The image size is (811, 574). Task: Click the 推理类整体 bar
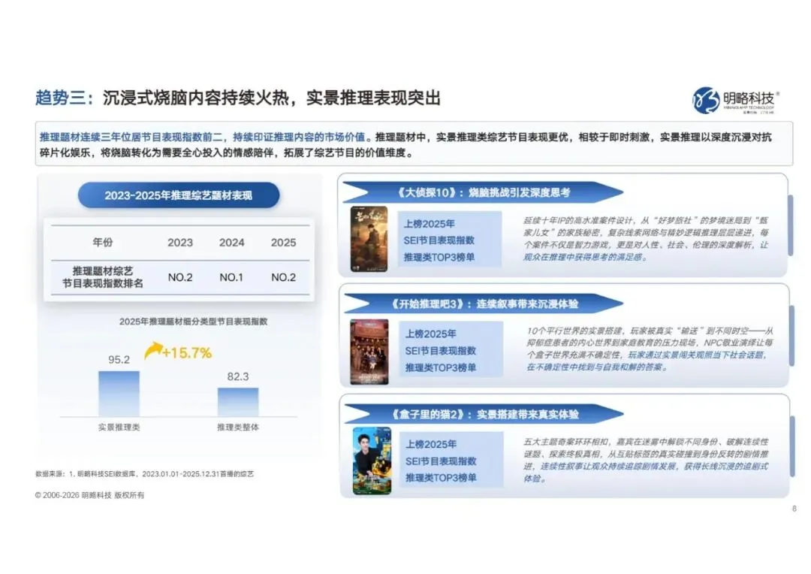[238, 402]
